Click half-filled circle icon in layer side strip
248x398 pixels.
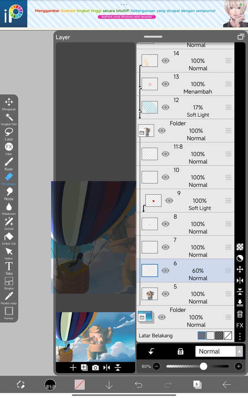coord(240,258)
